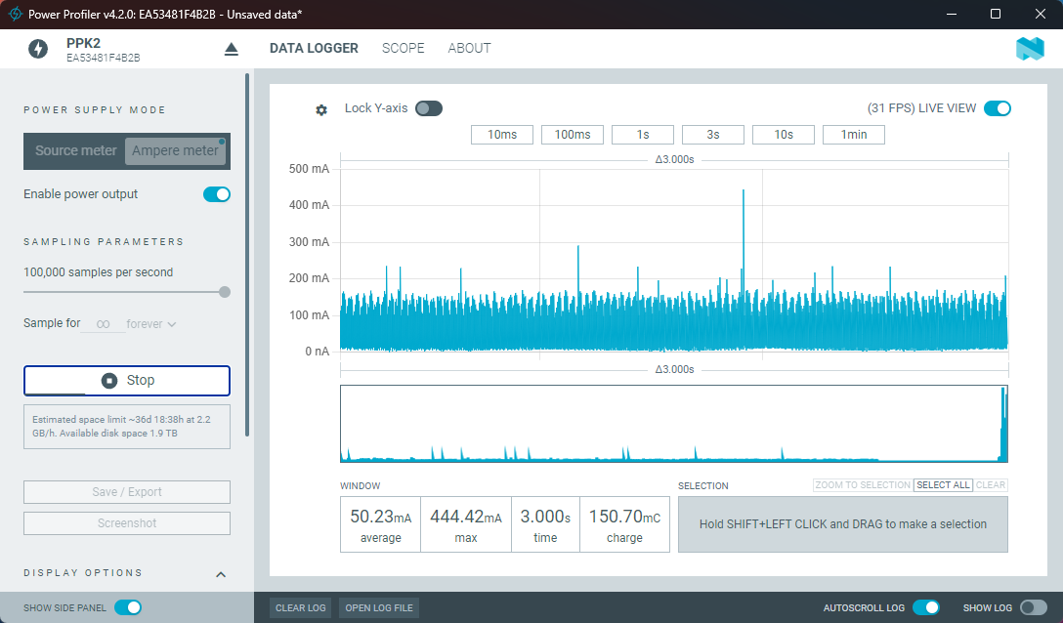Disable the Live View toggle

[x=998, y=108]
